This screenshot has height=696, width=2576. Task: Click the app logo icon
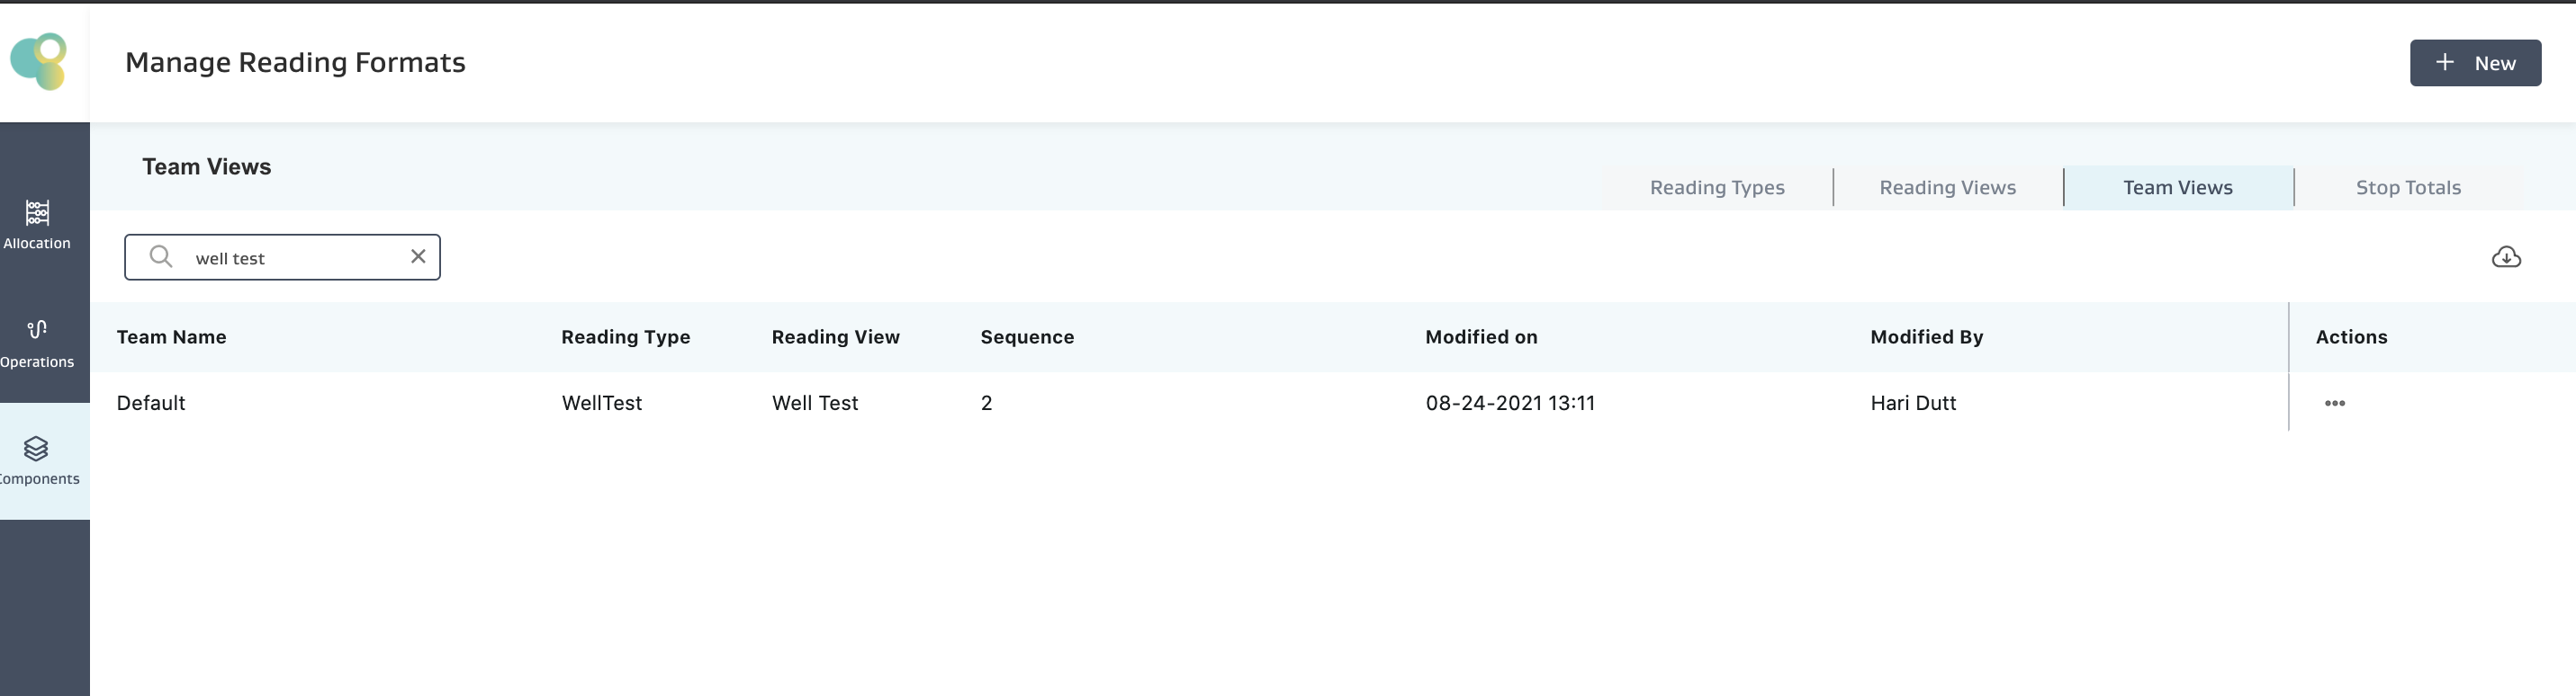click(x=39, y=61)
